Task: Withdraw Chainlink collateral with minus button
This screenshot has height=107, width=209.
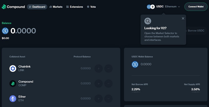Action: click(108, 68)
